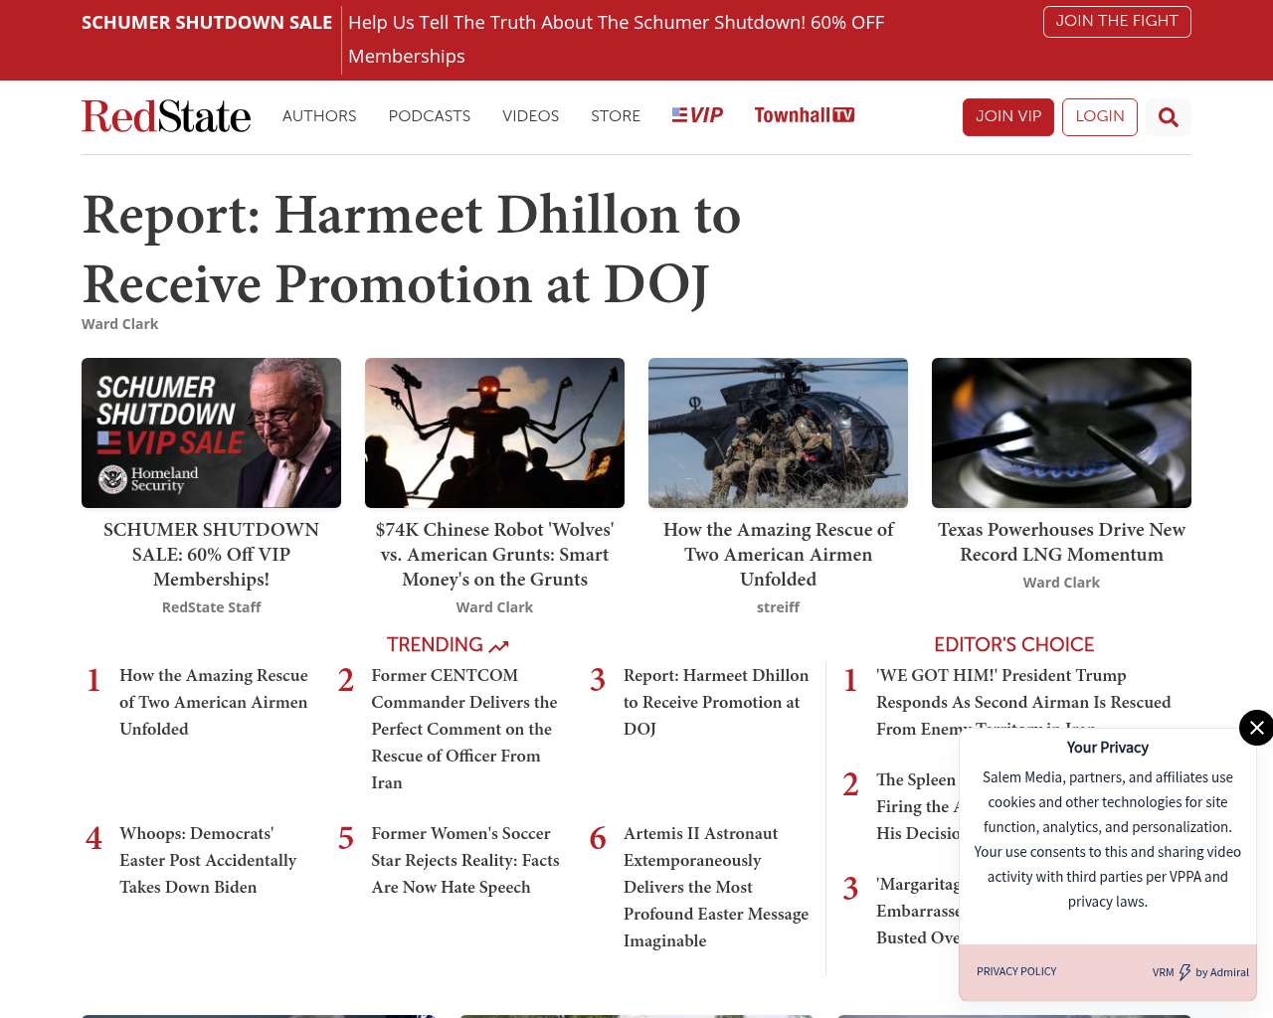Open the RedState home logo
The width and height of the screenshot is (1273, 1018).
coord(166,116)
